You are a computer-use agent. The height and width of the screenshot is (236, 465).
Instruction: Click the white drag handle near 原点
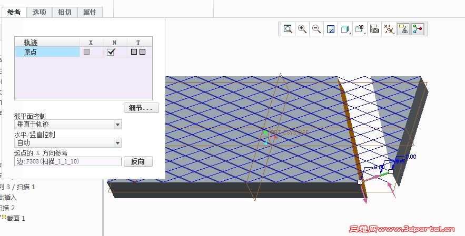pyautogui.click(x=391, y=171)
